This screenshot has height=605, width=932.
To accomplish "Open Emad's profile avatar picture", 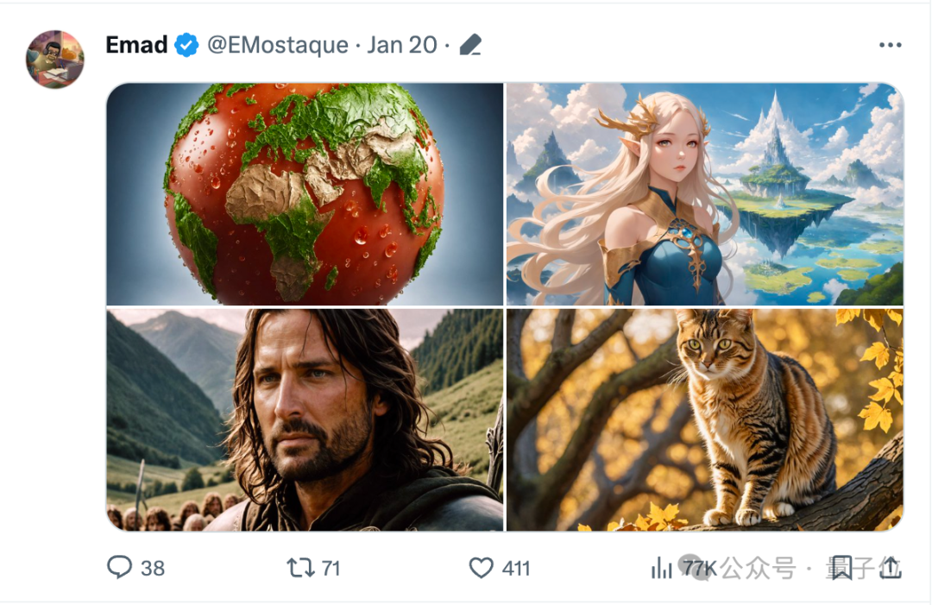I will [55, 59].
